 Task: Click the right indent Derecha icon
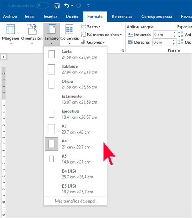[130, 42]
